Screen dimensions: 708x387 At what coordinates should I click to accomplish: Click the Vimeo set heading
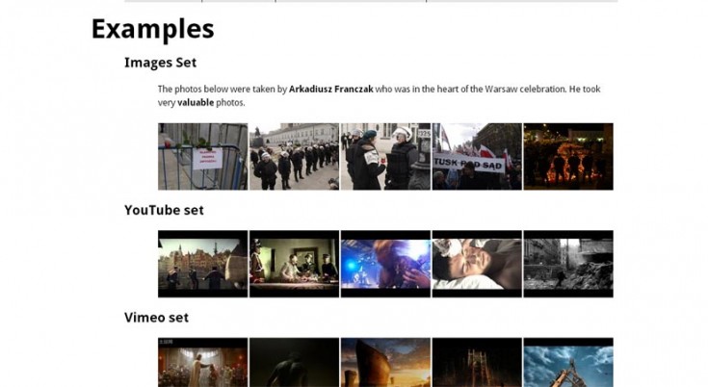[156, 318]
